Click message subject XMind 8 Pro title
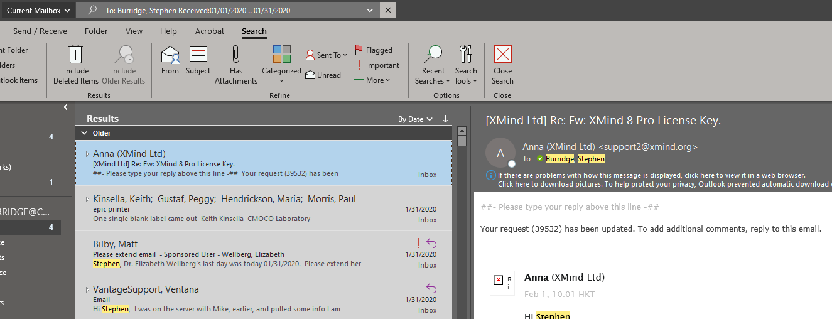Viewport: 832px width, 319px height. click(603, 121)
